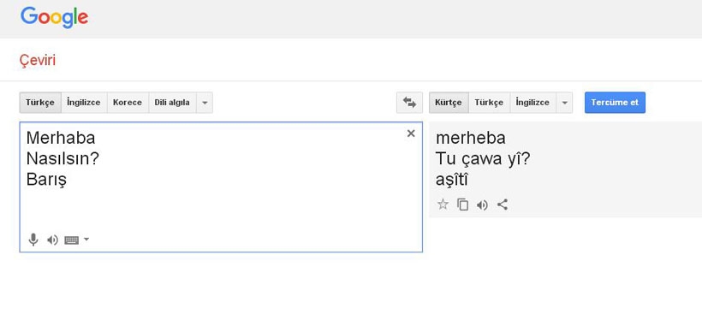
Task: Listen to the source text audio
Action: 52,240
